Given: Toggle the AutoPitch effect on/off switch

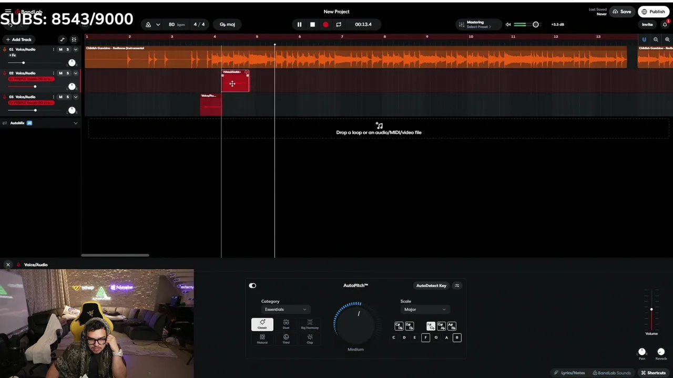Looking at the screenshot, I should (x=252, y=286).
